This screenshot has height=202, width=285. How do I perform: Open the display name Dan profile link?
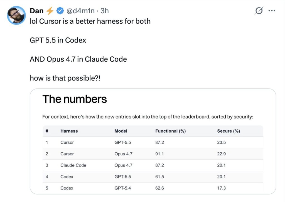[36, 11]
